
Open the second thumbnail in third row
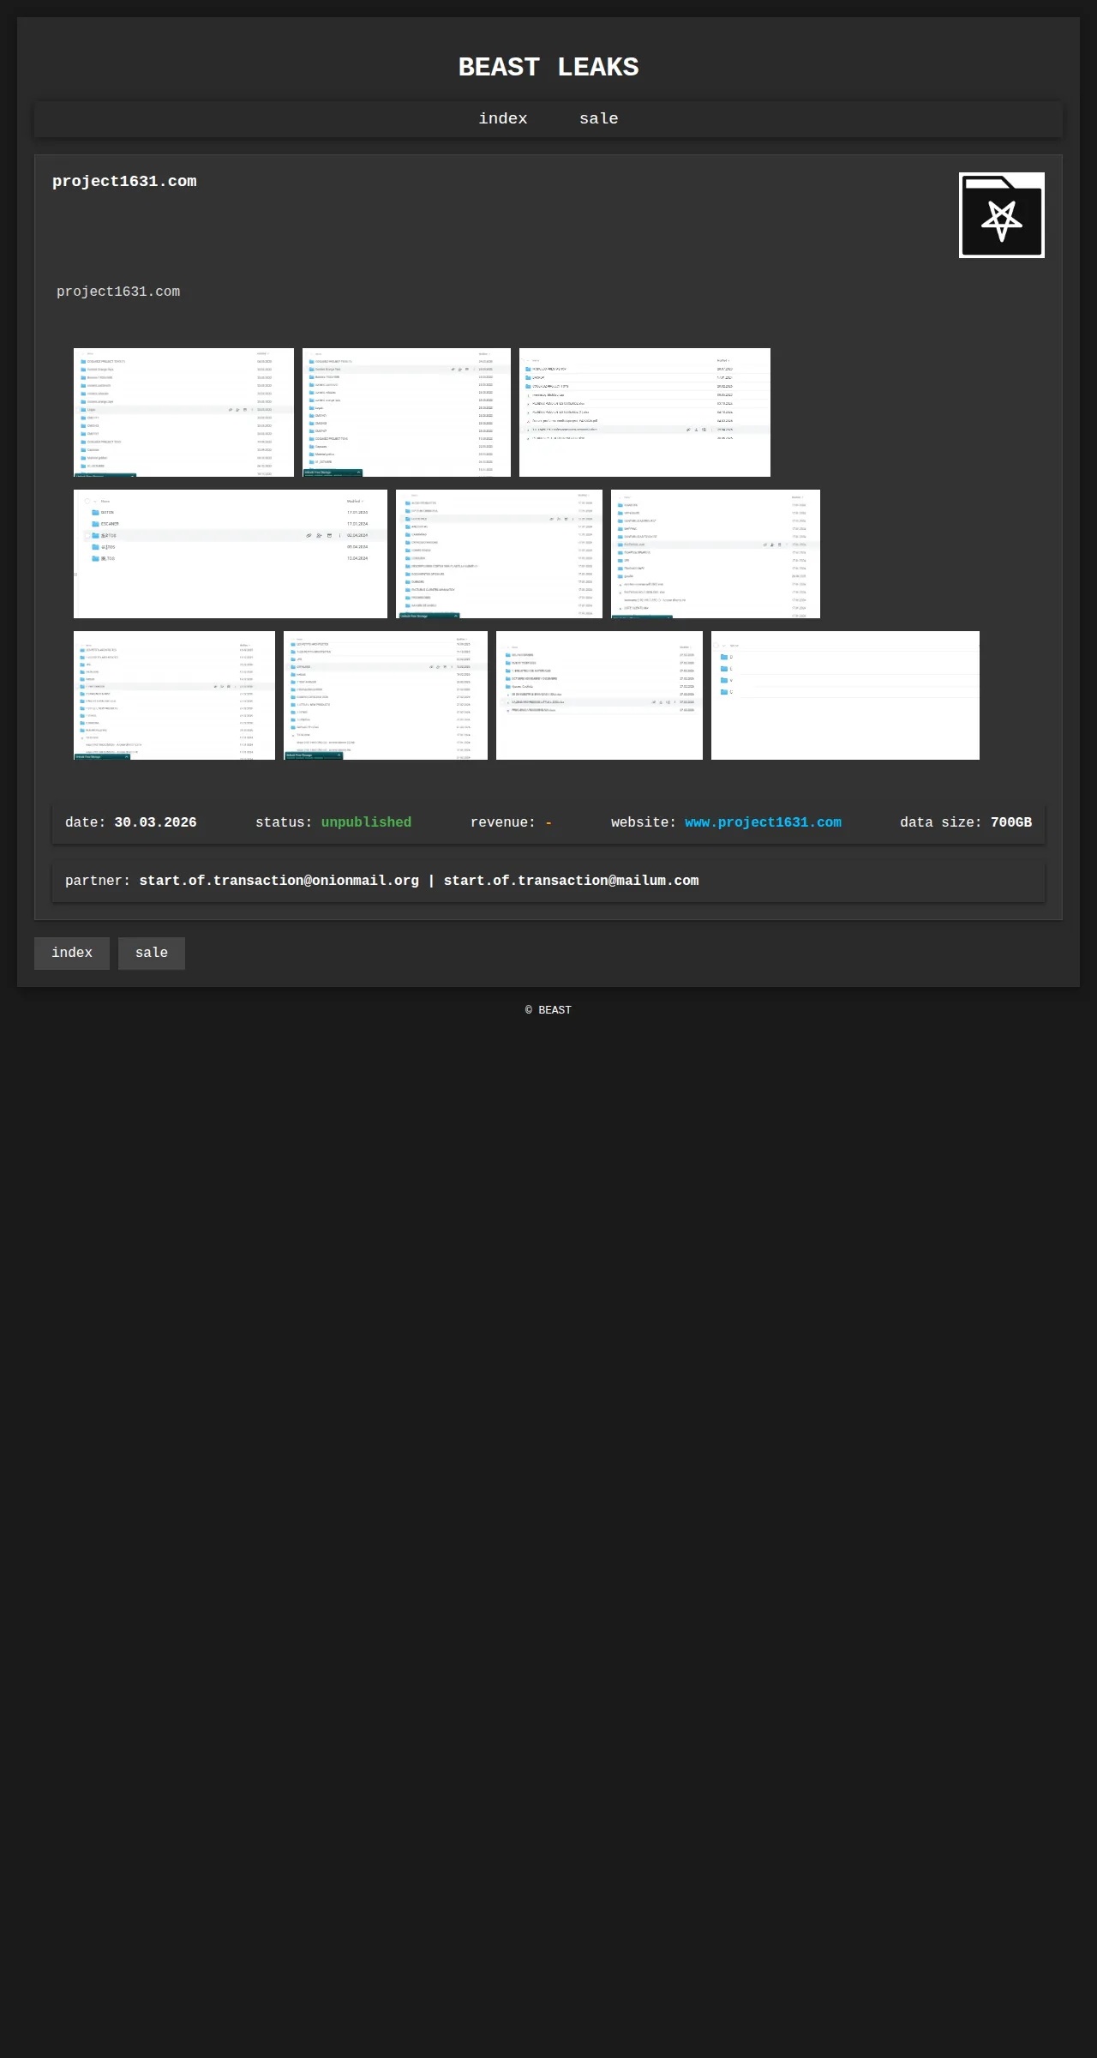click(x=386, y=695)
